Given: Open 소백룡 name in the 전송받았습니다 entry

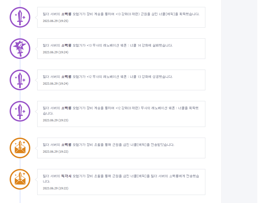Looking at the screenshot, I should click(66, 145).
